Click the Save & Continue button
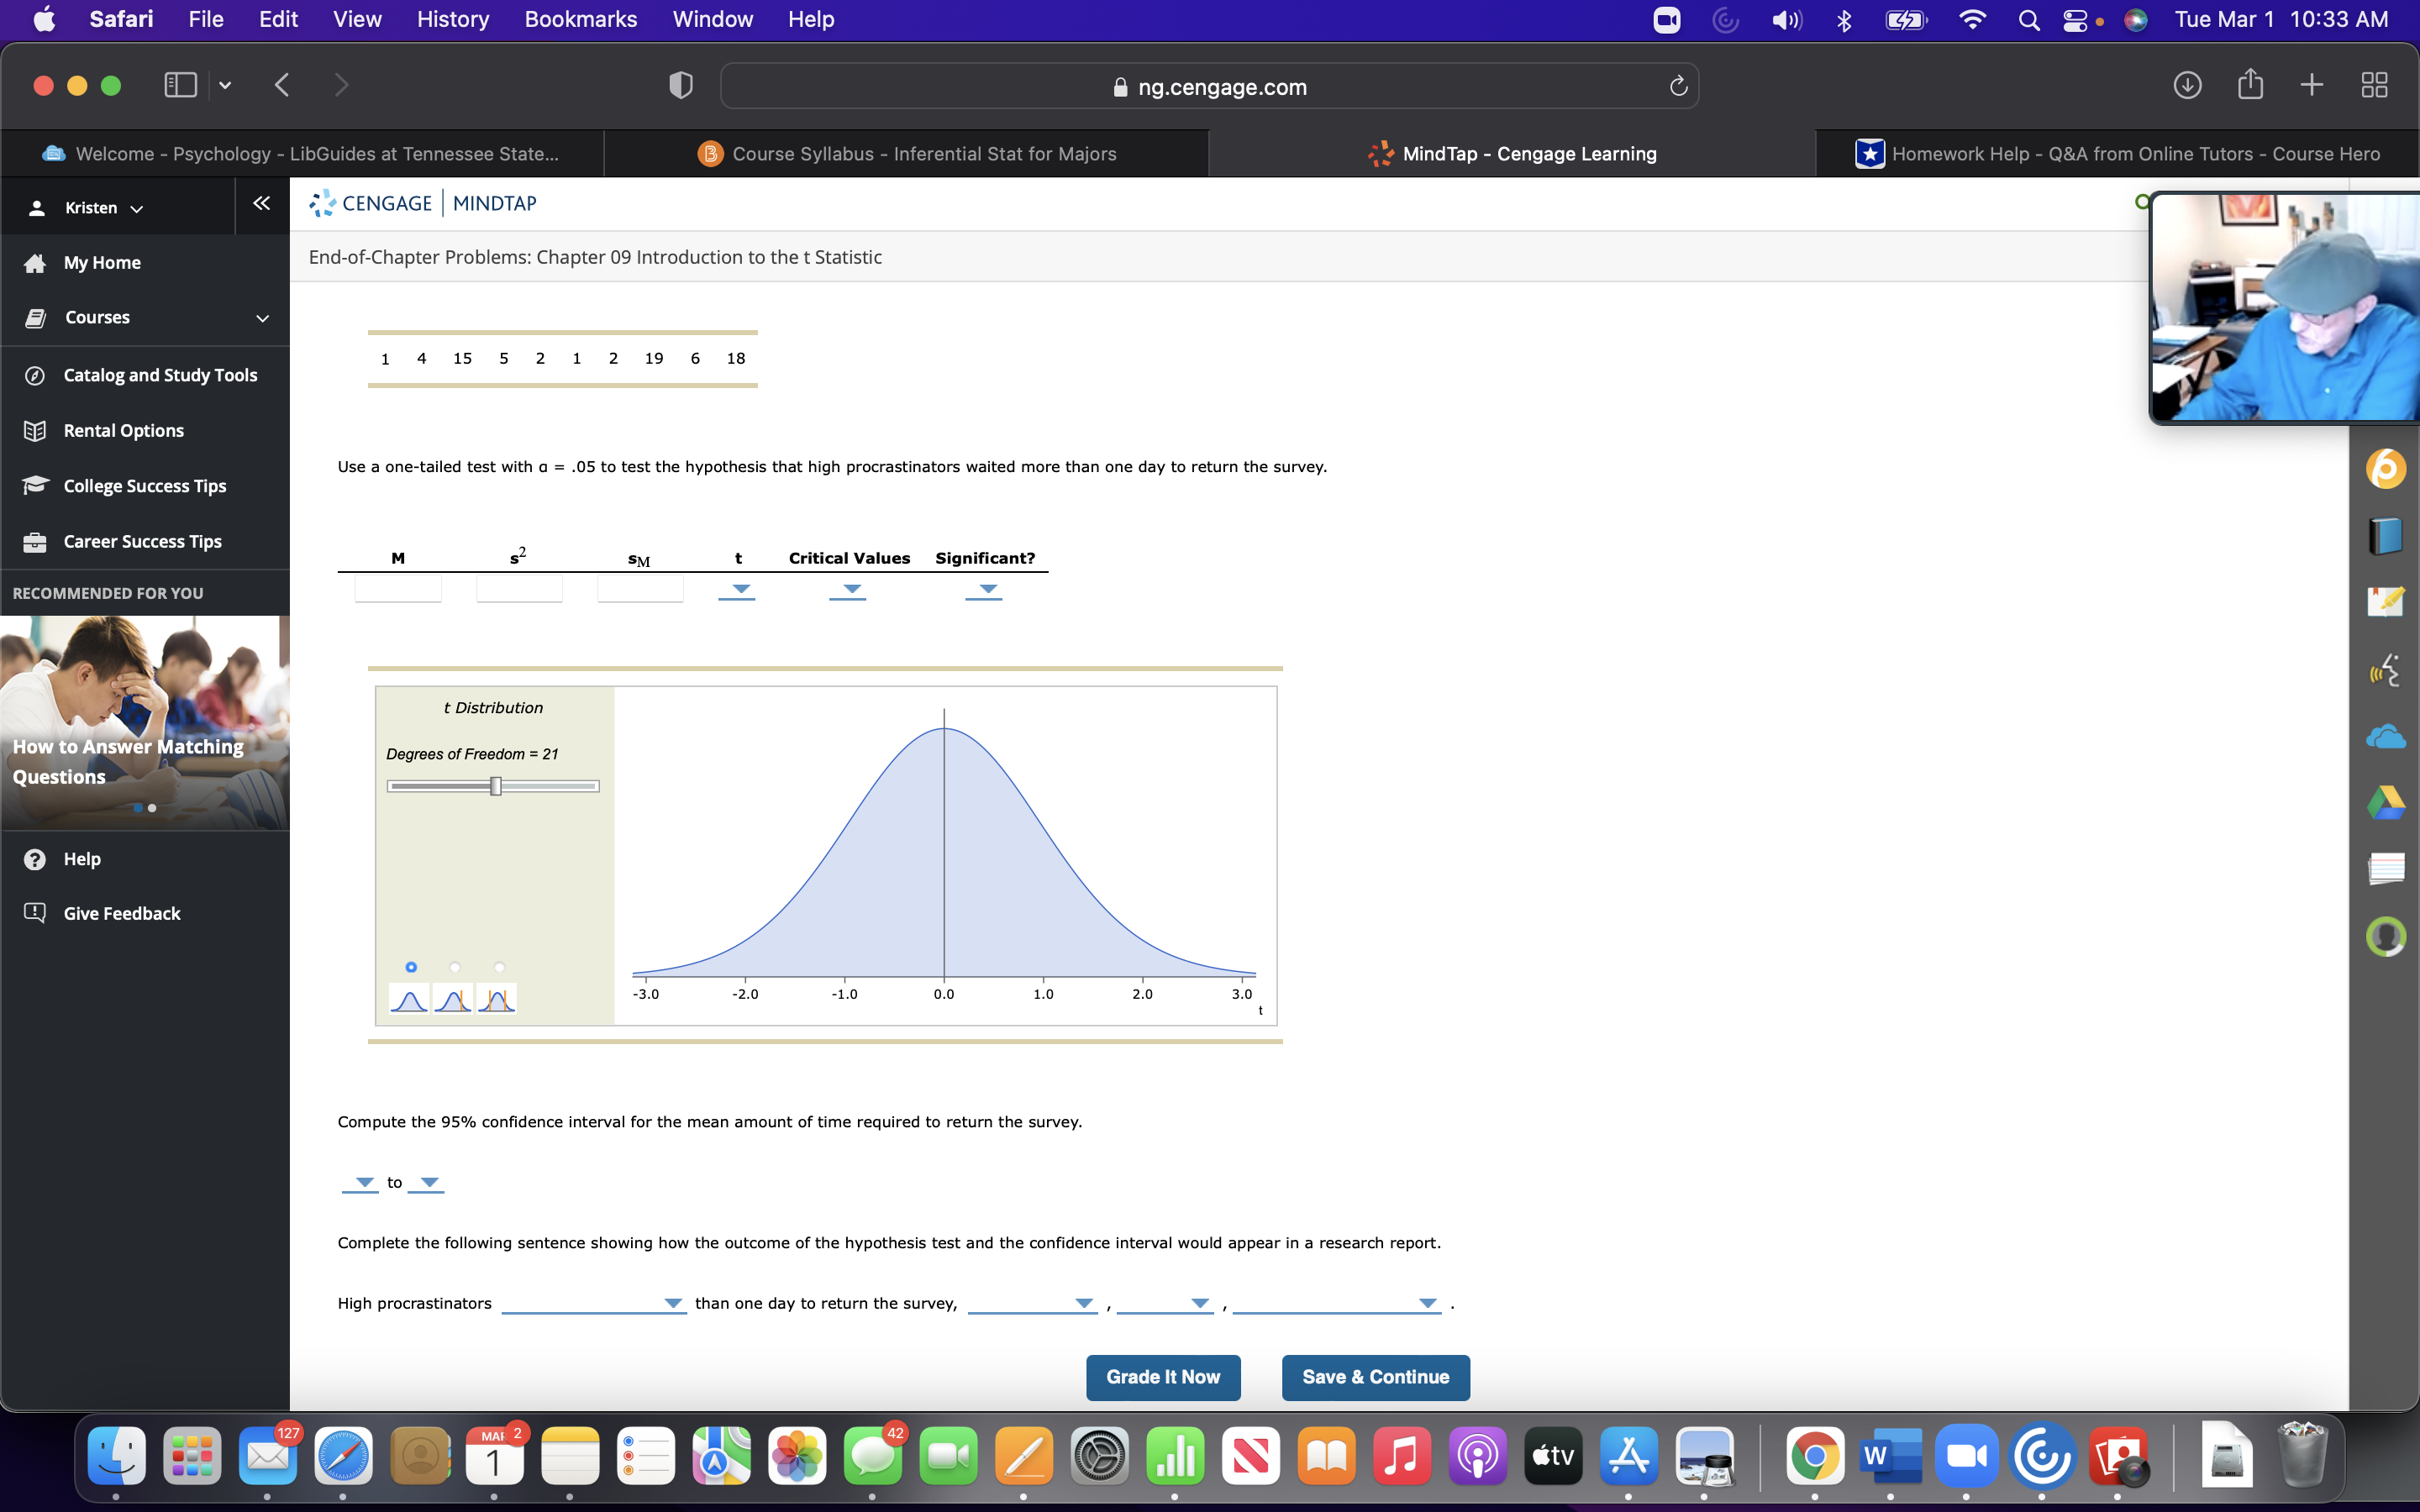This screenshot has height=1512, width=2420. tap(1375, 1377)
